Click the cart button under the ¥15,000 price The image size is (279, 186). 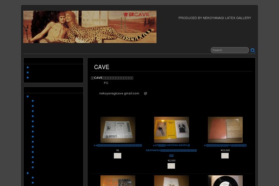225,156
